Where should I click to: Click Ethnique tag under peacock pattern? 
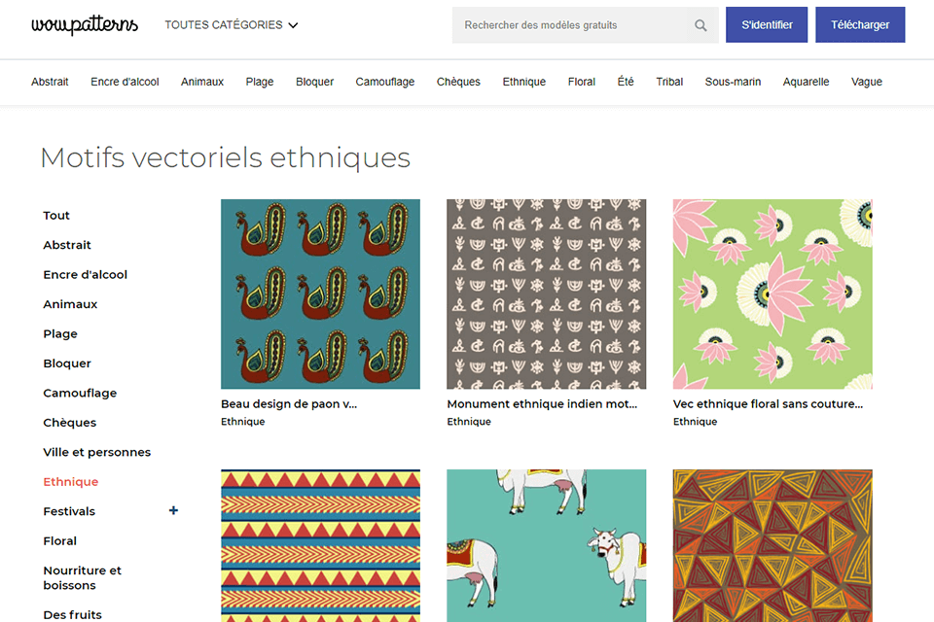click(x=243, y=422)
